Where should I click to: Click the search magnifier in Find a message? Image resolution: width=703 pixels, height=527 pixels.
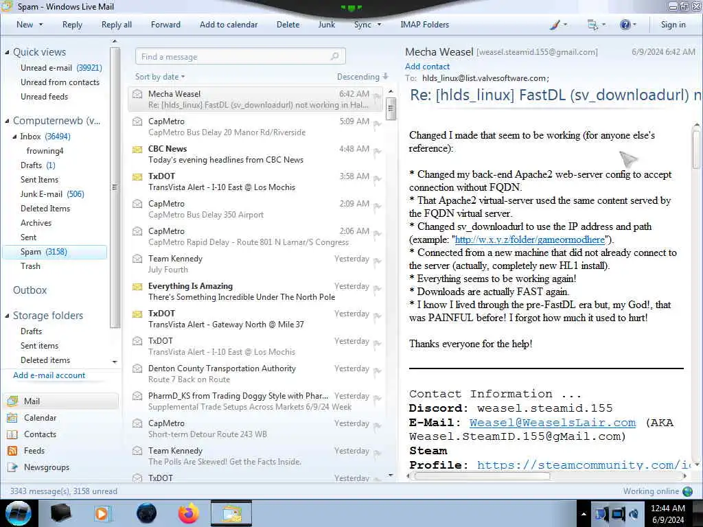coord(334,56)
